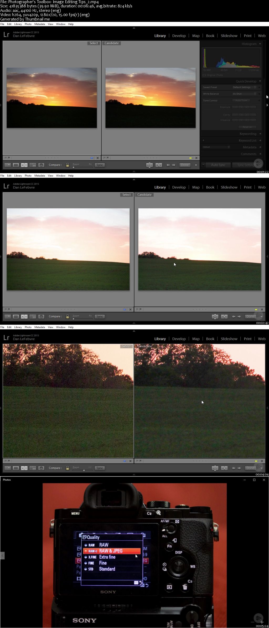Viewport: 269px width, 628px height.
Task: Click yellow color label on Candidate pane, 00:01:22 frame
Action: [x=190, y=158]
